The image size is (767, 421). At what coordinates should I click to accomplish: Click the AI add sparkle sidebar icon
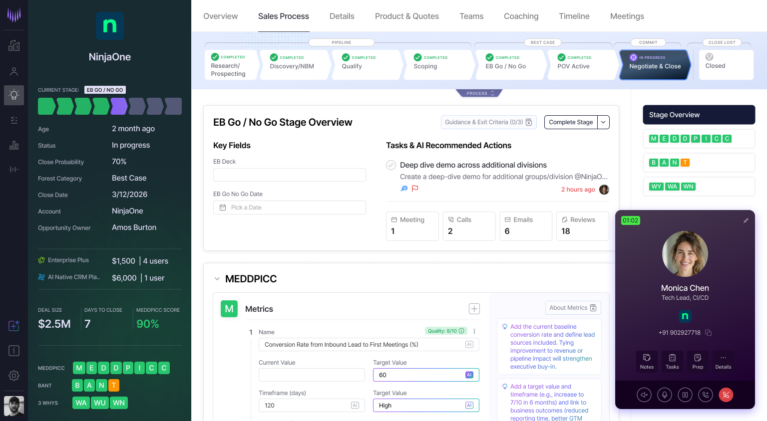tap(14, 326)
